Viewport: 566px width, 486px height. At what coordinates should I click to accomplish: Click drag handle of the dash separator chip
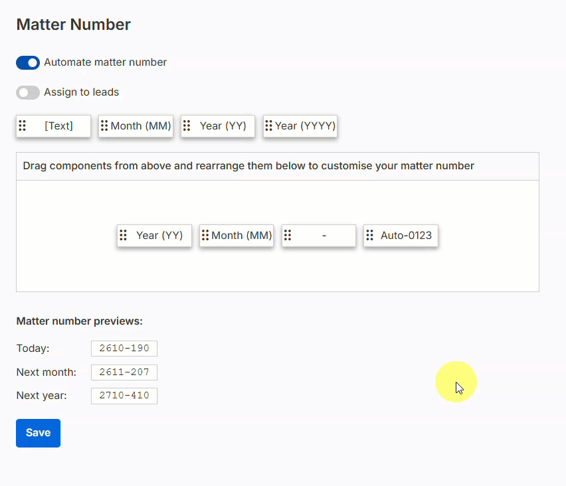[288, 235]
